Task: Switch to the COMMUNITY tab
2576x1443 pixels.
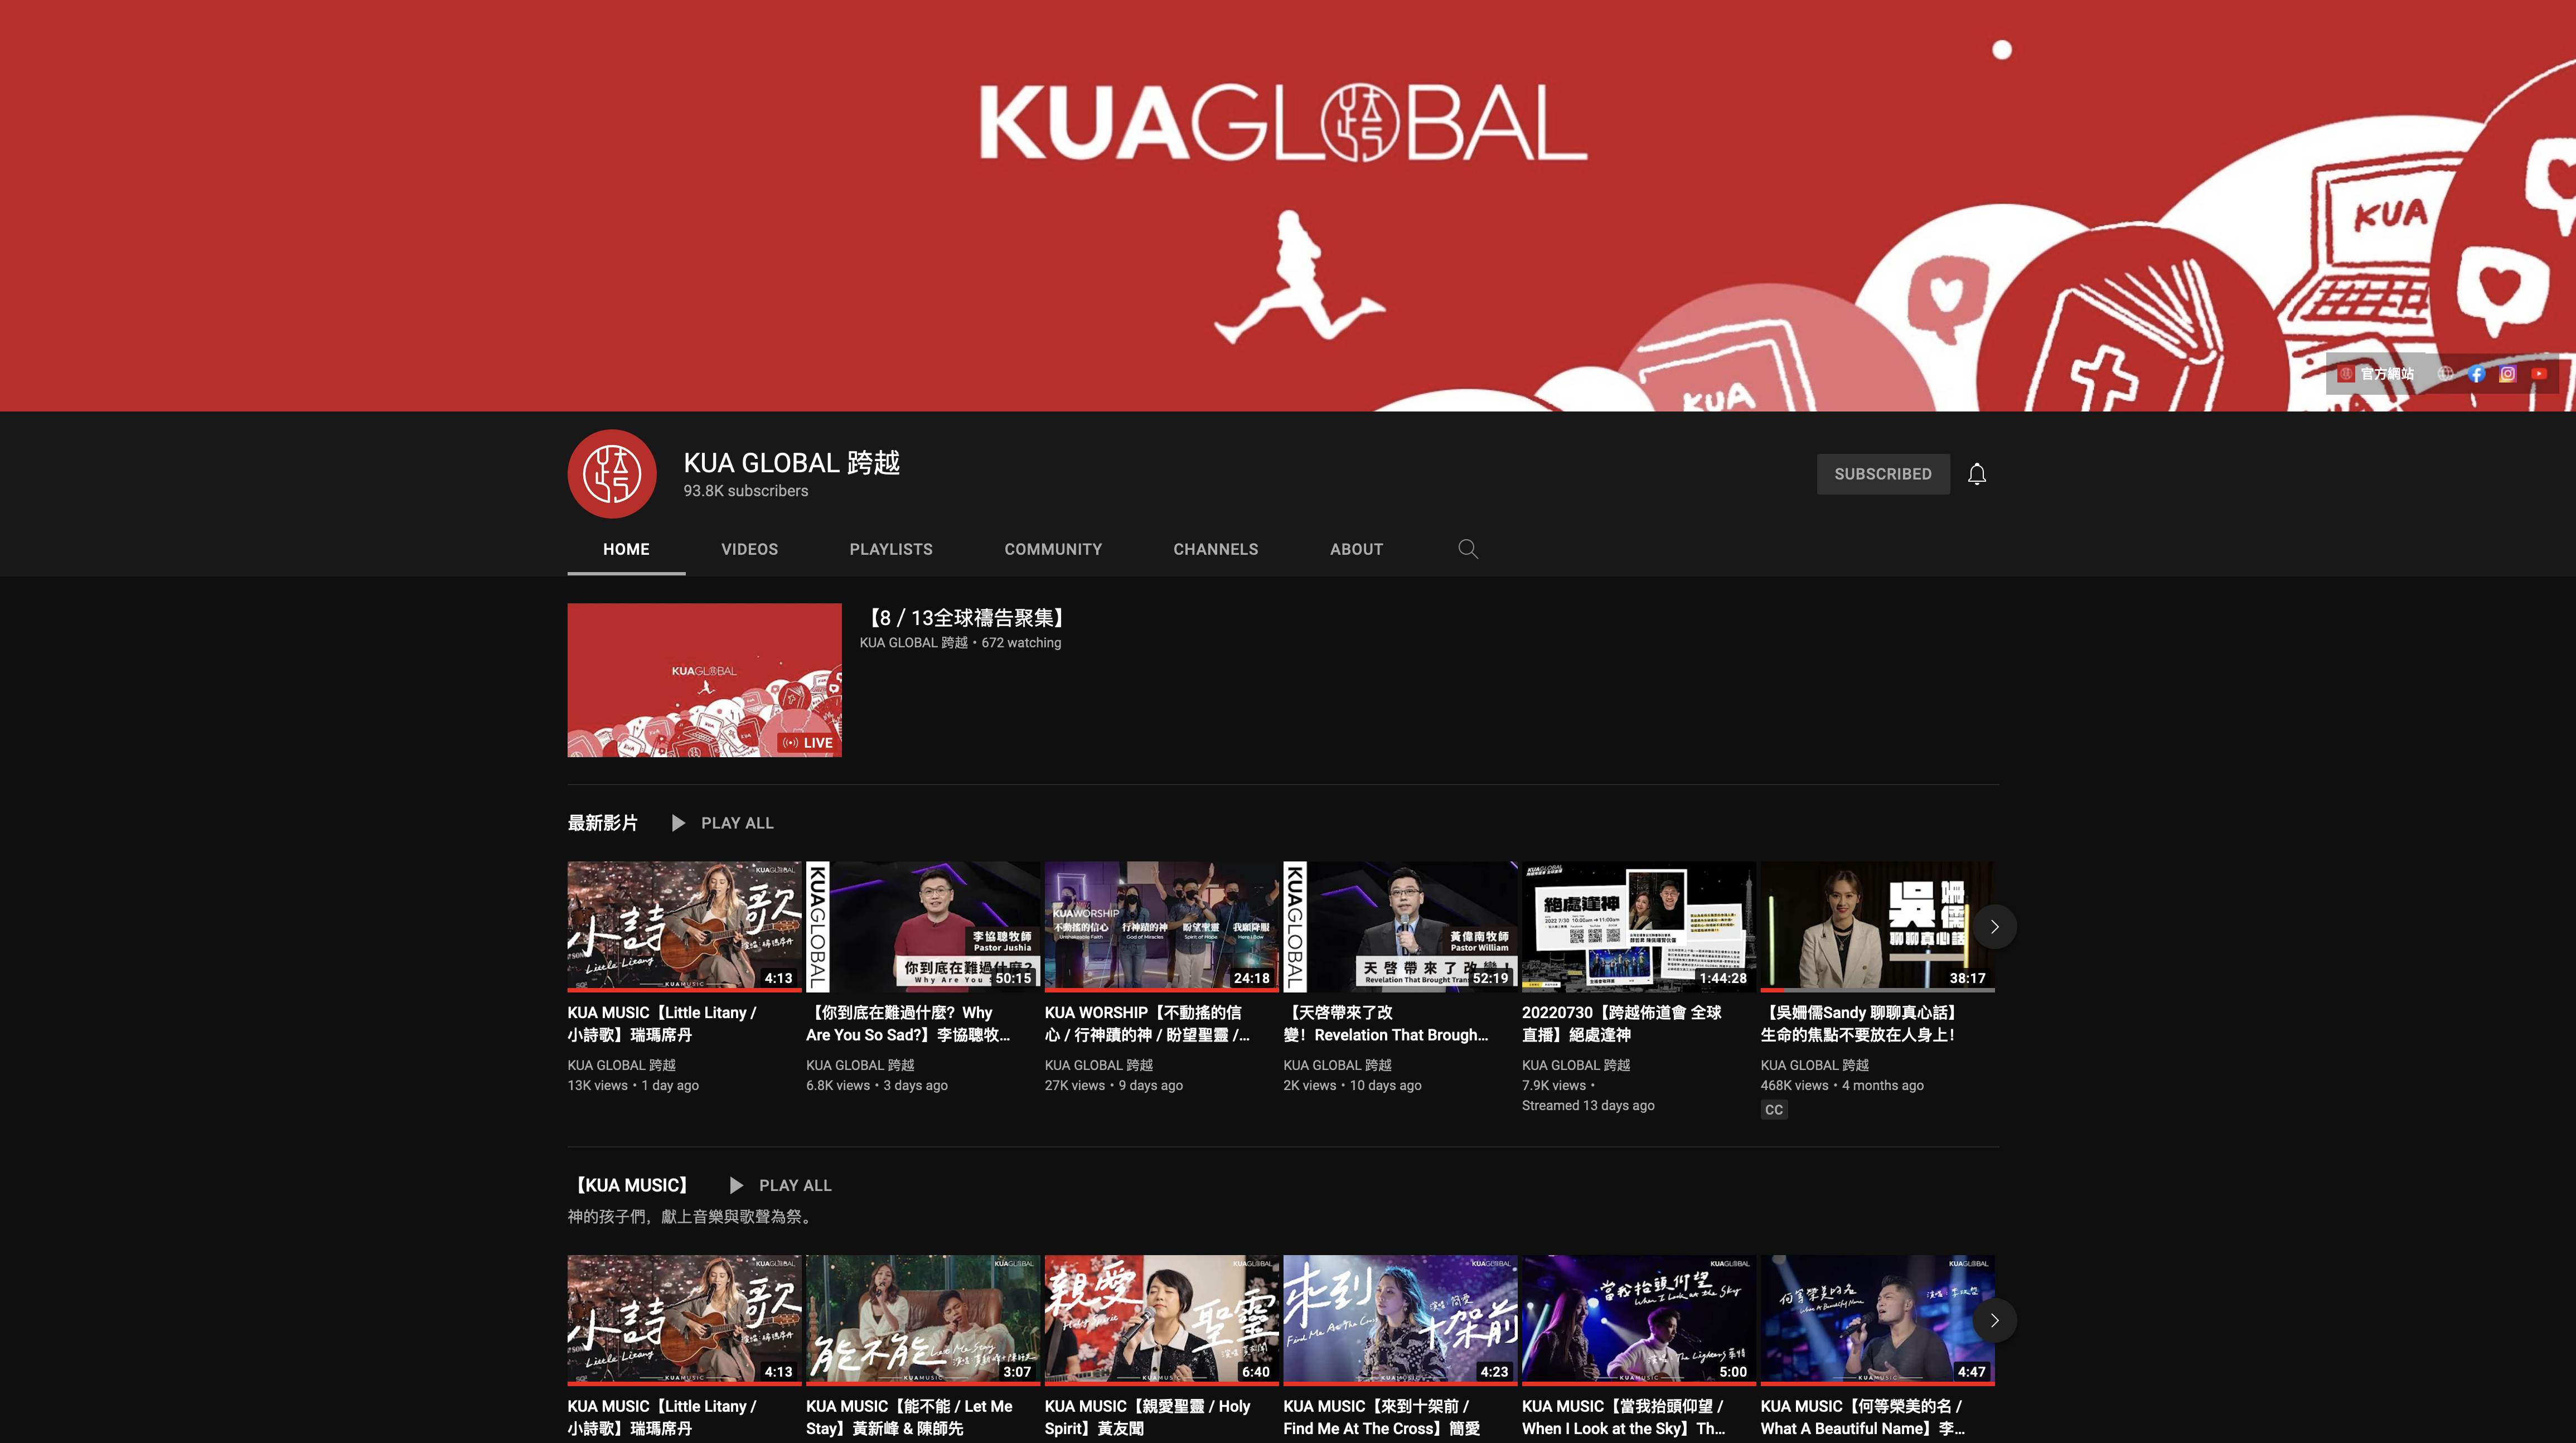Action: pos(1053,549)
